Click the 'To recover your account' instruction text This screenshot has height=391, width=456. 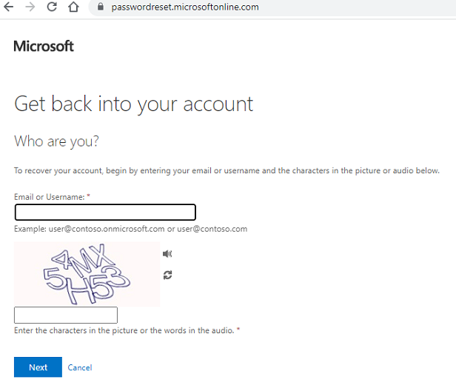(x=227, y=170)
